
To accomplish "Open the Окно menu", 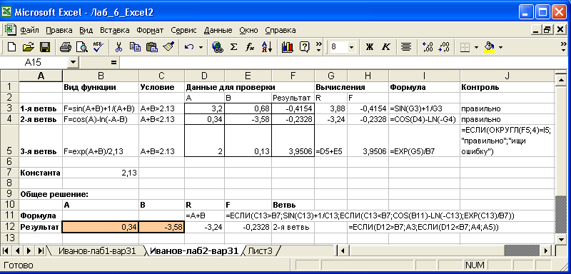I will (x=248, y=30).
